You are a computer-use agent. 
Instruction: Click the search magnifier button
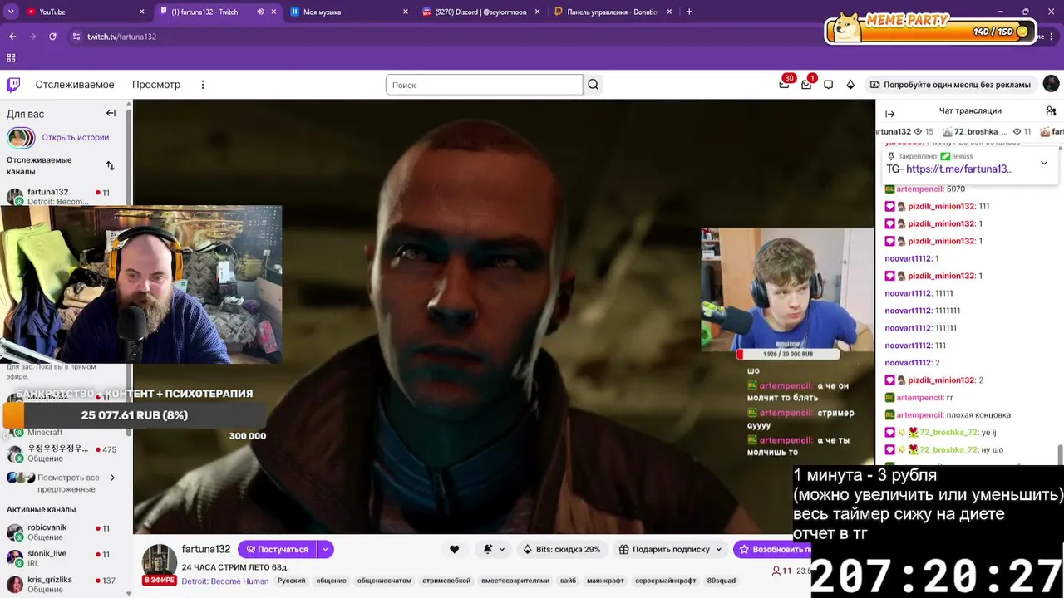coord(593,85)
